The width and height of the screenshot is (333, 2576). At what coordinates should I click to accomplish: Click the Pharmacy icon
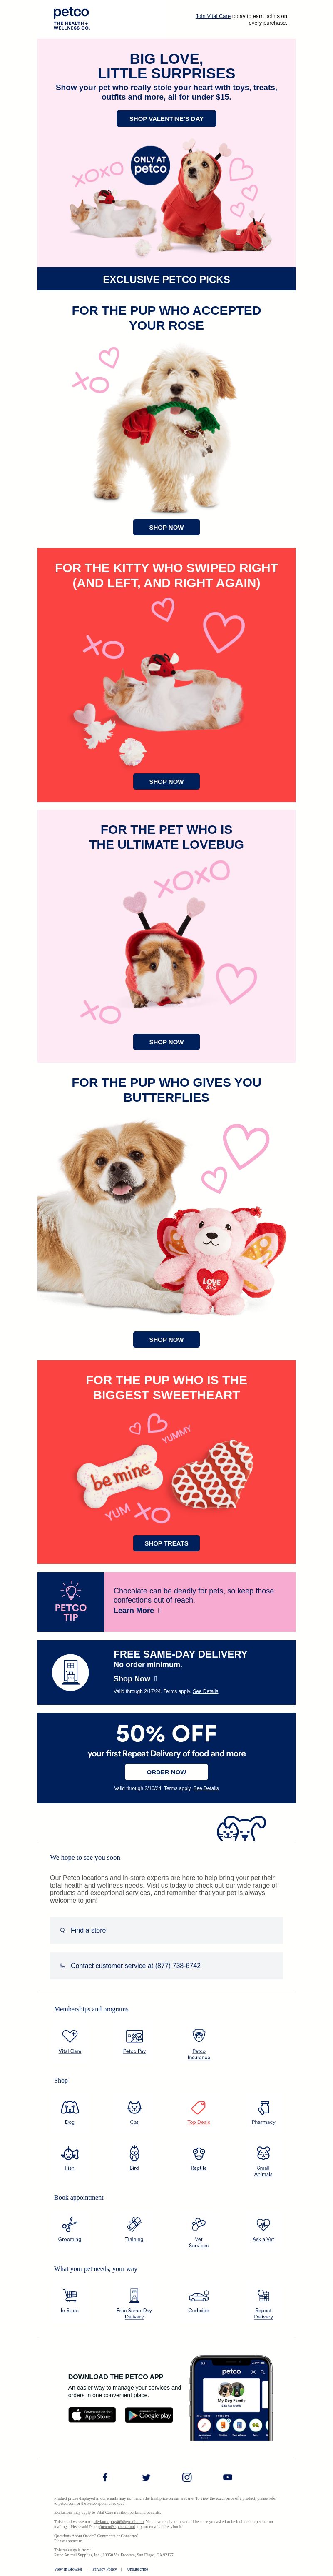tap(263, 2106)
